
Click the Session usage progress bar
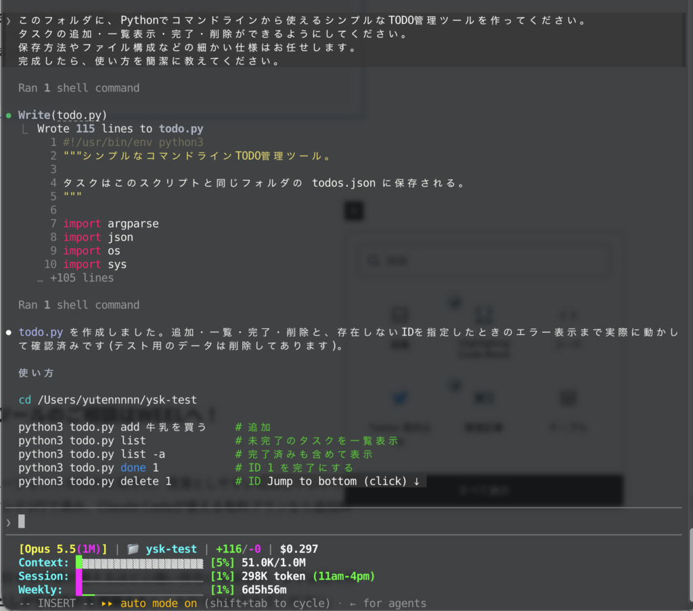coord(139,576)
